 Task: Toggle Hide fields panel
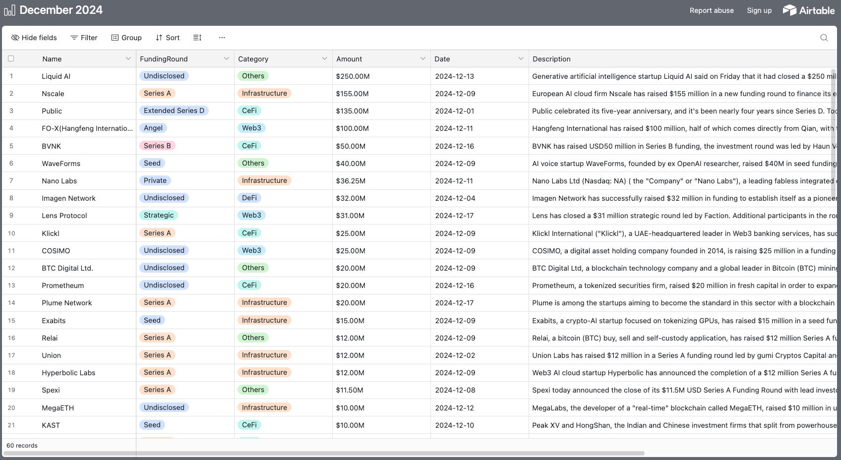pyautogui.click(x=34, y=38)
